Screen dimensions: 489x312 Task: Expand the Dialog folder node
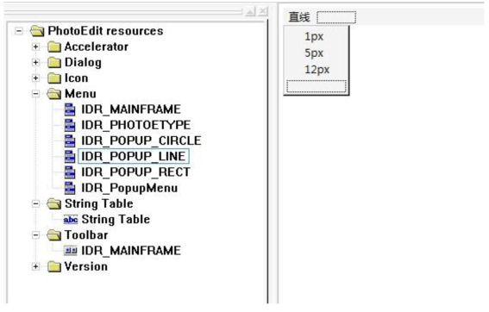[x=35, y=62]
